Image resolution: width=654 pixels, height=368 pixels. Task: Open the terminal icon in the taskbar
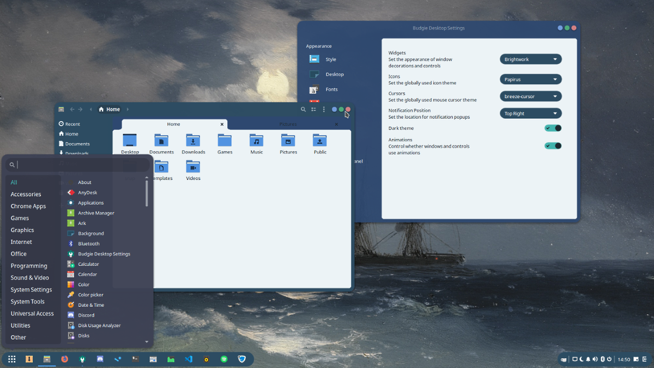click(136, 359)
